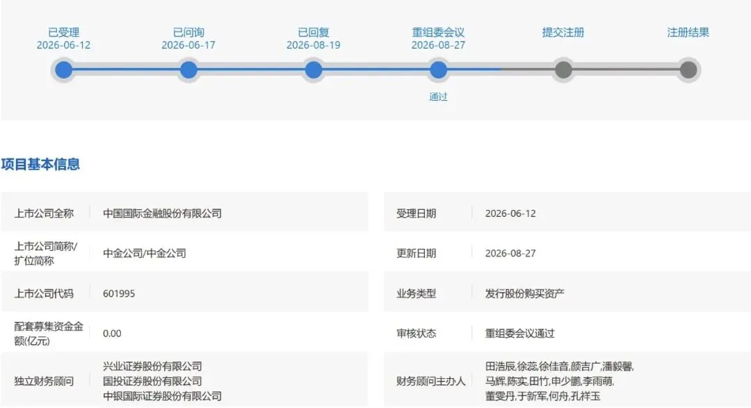Viewport: 751px width, 408px height.
Task: Click the 受理日期 field label
Action: point(416,213)
